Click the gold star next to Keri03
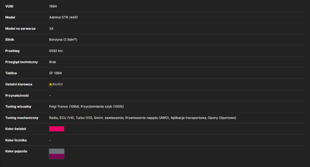This screenshot has width=310, height=167. 51,84
